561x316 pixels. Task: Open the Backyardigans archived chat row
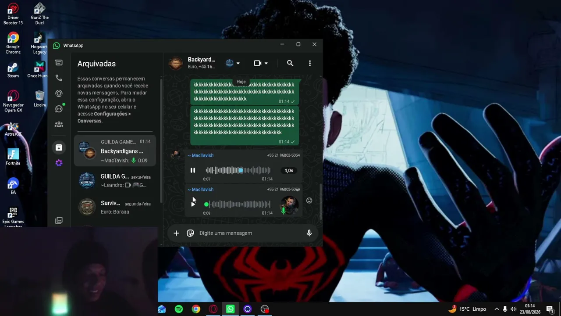tap(115, 151)
